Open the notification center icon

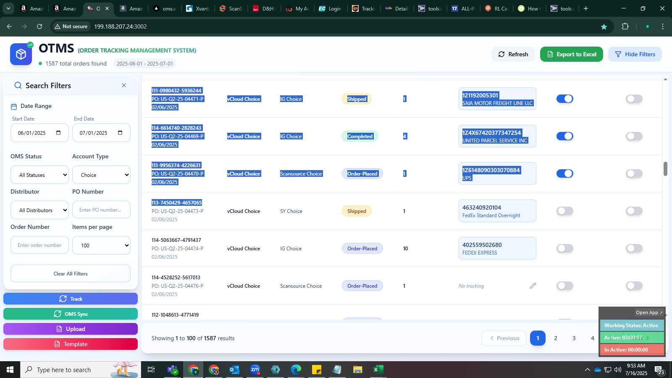[x=659, y=370]
